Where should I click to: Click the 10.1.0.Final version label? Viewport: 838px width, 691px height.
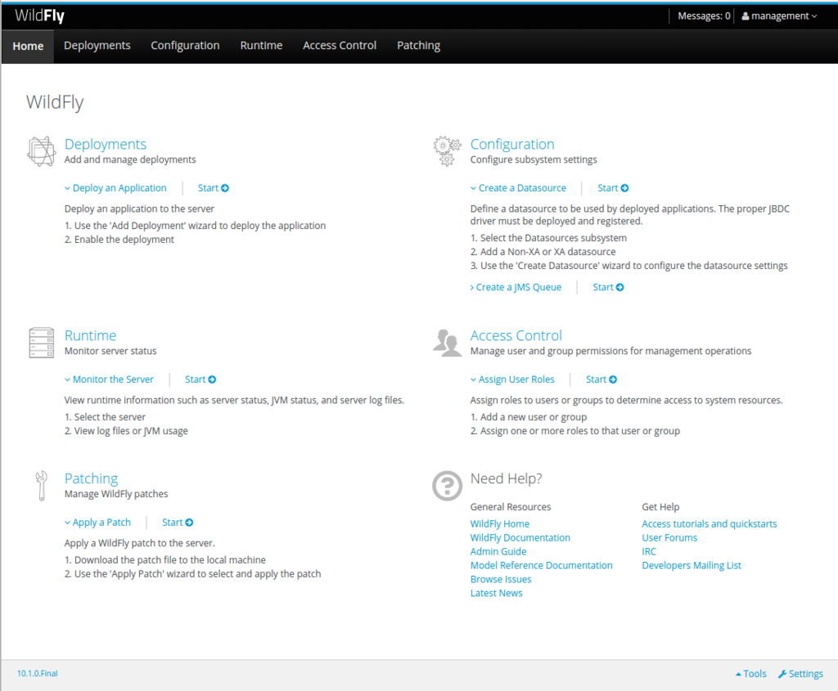[x=38, y=673]
